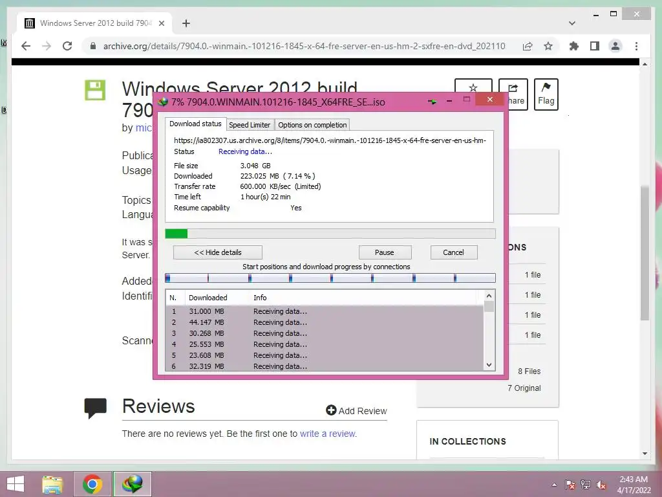Click the download URL text in IDM
The height and width of the screenshot is (497, 662).
(330, 140)
